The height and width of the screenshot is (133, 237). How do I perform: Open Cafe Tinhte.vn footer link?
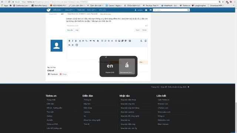(163, 100)
